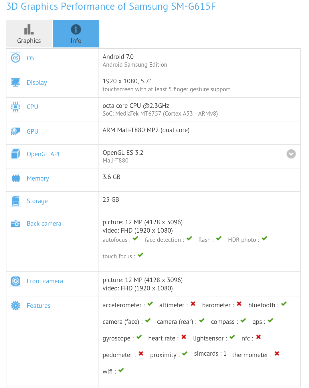Open the Features link
Image resolution: width=309 pixels, height=388 pixels.
[39, 306]
